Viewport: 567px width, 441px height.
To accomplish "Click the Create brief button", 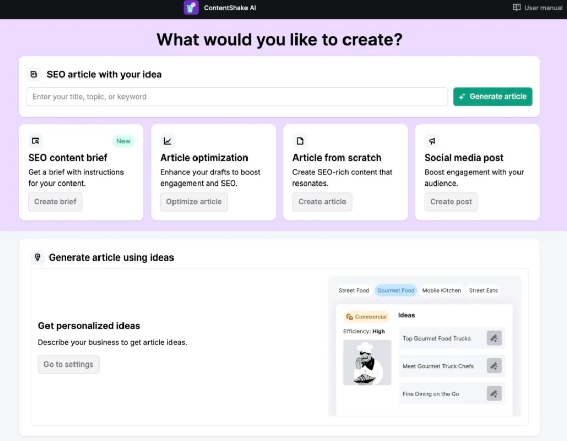I will (x=55, y=202).
